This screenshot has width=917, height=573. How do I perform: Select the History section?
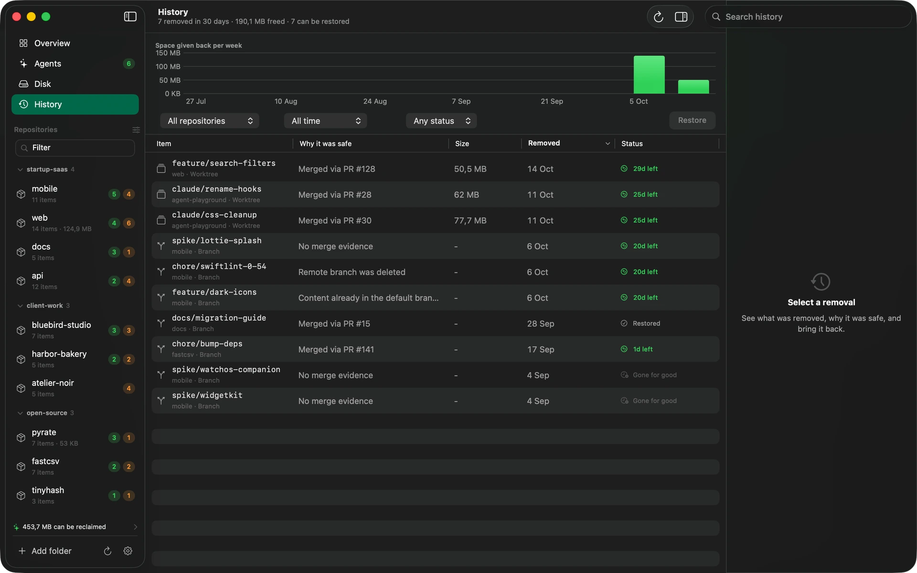tap(75, 104)
